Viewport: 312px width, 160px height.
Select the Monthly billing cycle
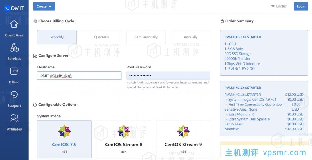(57, 37)
